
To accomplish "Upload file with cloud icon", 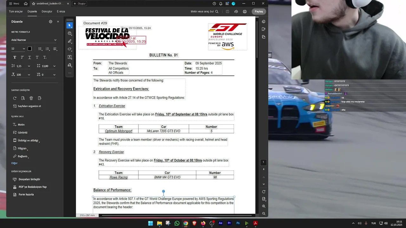I will (236, 11).
